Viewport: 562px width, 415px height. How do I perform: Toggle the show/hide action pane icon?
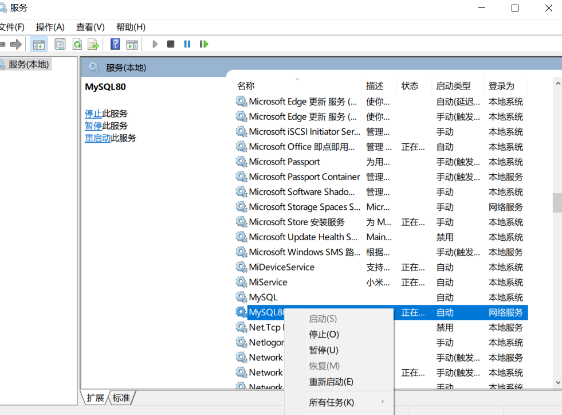tap(132, 45)
